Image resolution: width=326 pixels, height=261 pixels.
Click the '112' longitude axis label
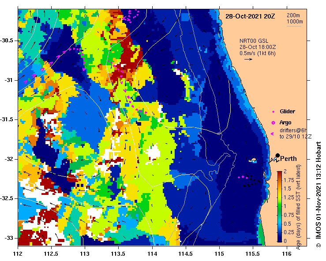click(18, 254)
